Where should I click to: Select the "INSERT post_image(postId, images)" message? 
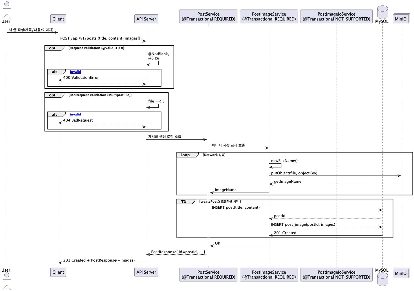point(303,224)
